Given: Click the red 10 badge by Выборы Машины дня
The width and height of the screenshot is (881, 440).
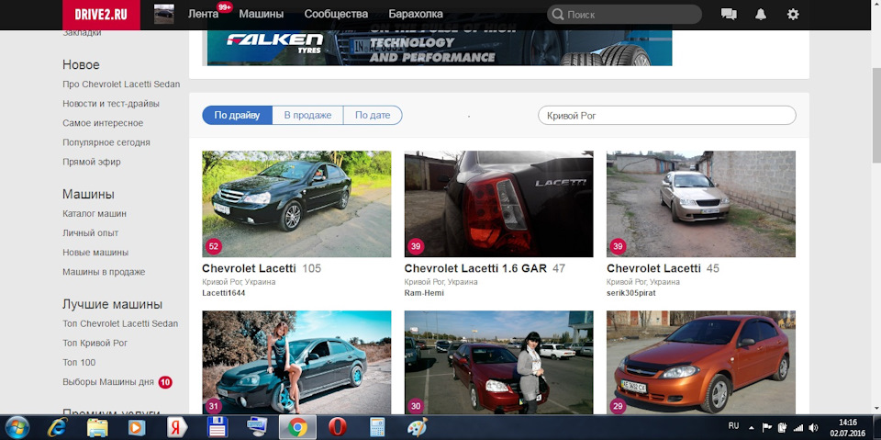Looking at the screenshot, I should 164,382.
